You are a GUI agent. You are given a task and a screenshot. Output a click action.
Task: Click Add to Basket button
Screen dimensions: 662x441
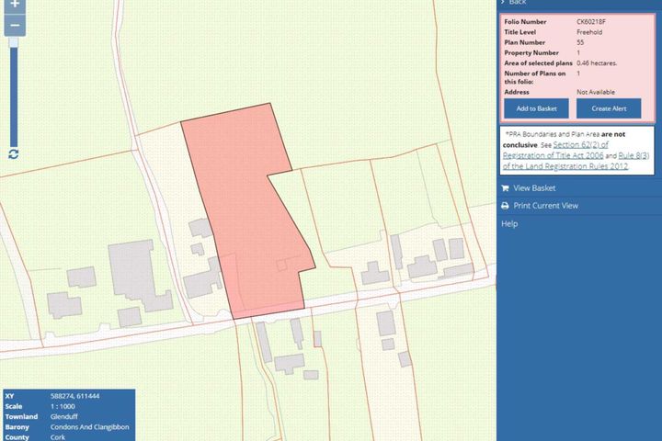tap(536, 108)
